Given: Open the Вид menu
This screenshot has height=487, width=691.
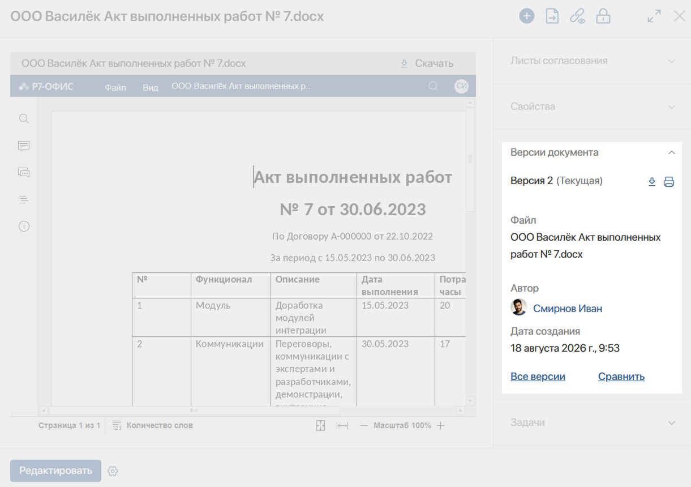Looking at the screenshot, I should coord(151,87).
